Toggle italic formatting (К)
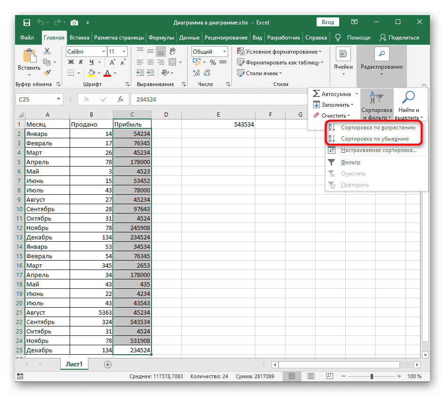The width and height of the screenshot is (445, 397). (x=80, y=62)
